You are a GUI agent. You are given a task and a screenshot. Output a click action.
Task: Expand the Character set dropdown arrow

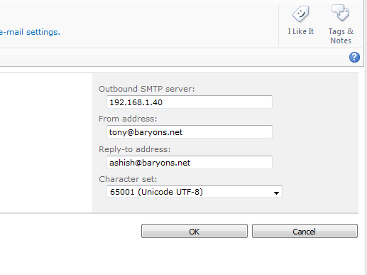tap(276, 193)
